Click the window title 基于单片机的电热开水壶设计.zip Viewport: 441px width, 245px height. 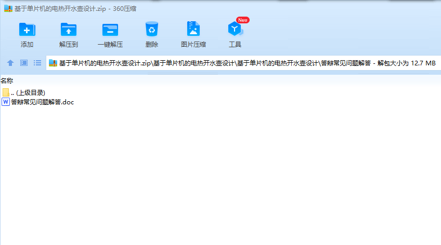click(60, 9)
